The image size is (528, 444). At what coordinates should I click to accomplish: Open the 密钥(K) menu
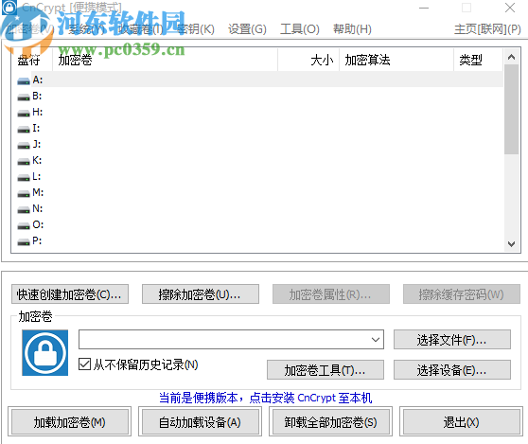tap(195, 29)
